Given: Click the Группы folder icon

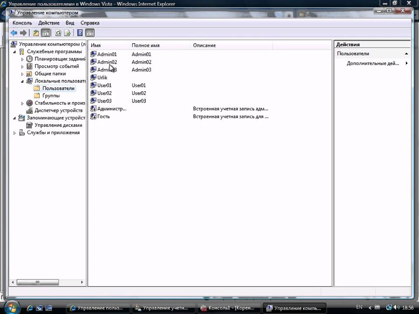Looking at the screenshot, I should pos(37,96).
